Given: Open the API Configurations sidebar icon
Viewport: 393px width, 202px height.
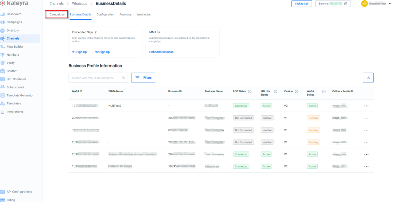Looking at the screenshot, I should 3,192.
